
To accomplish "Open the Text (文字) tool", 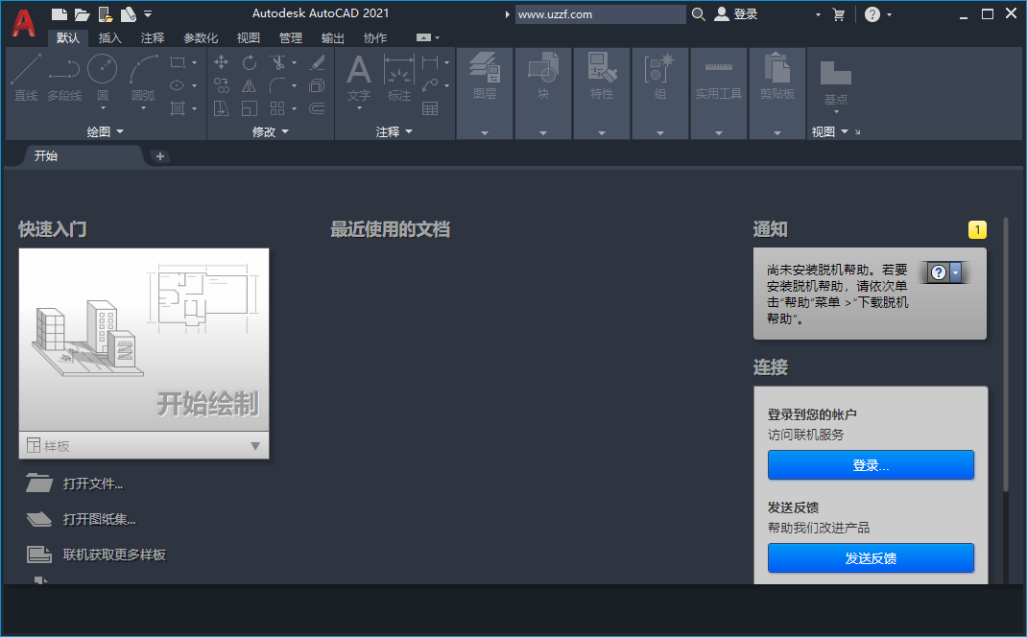I will (358, 77).
